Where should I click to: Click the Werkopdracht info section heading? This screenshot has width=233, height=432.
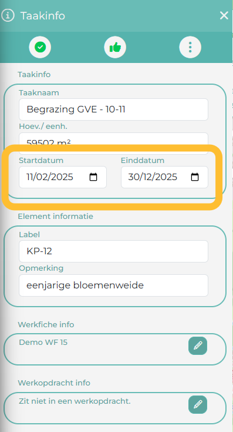pos(54,383)
